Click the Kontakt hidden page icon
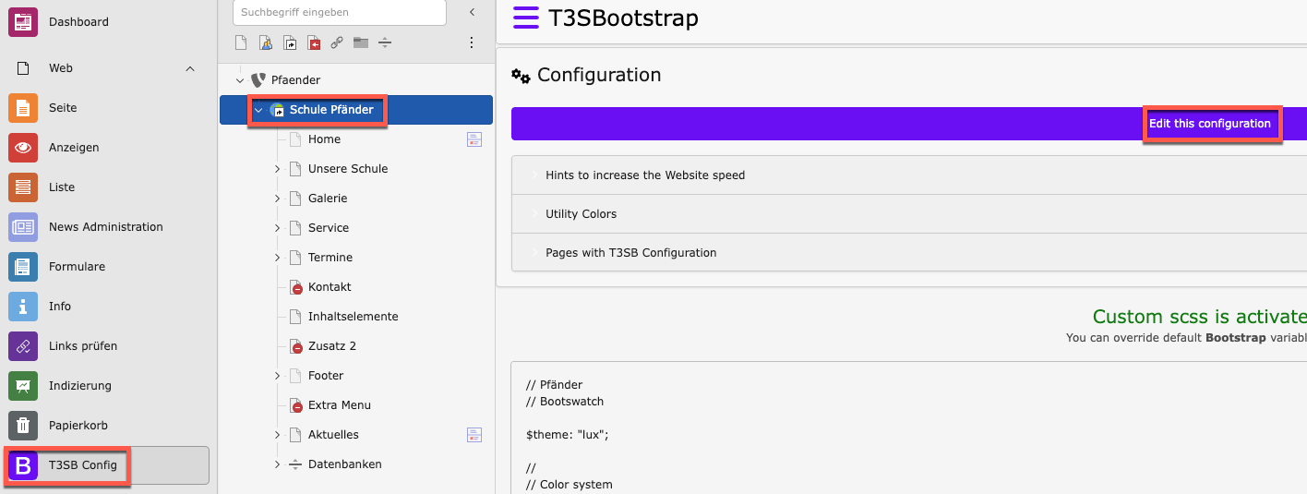The height and width of the screenshot is (494, 1307). tap(295, 287)
